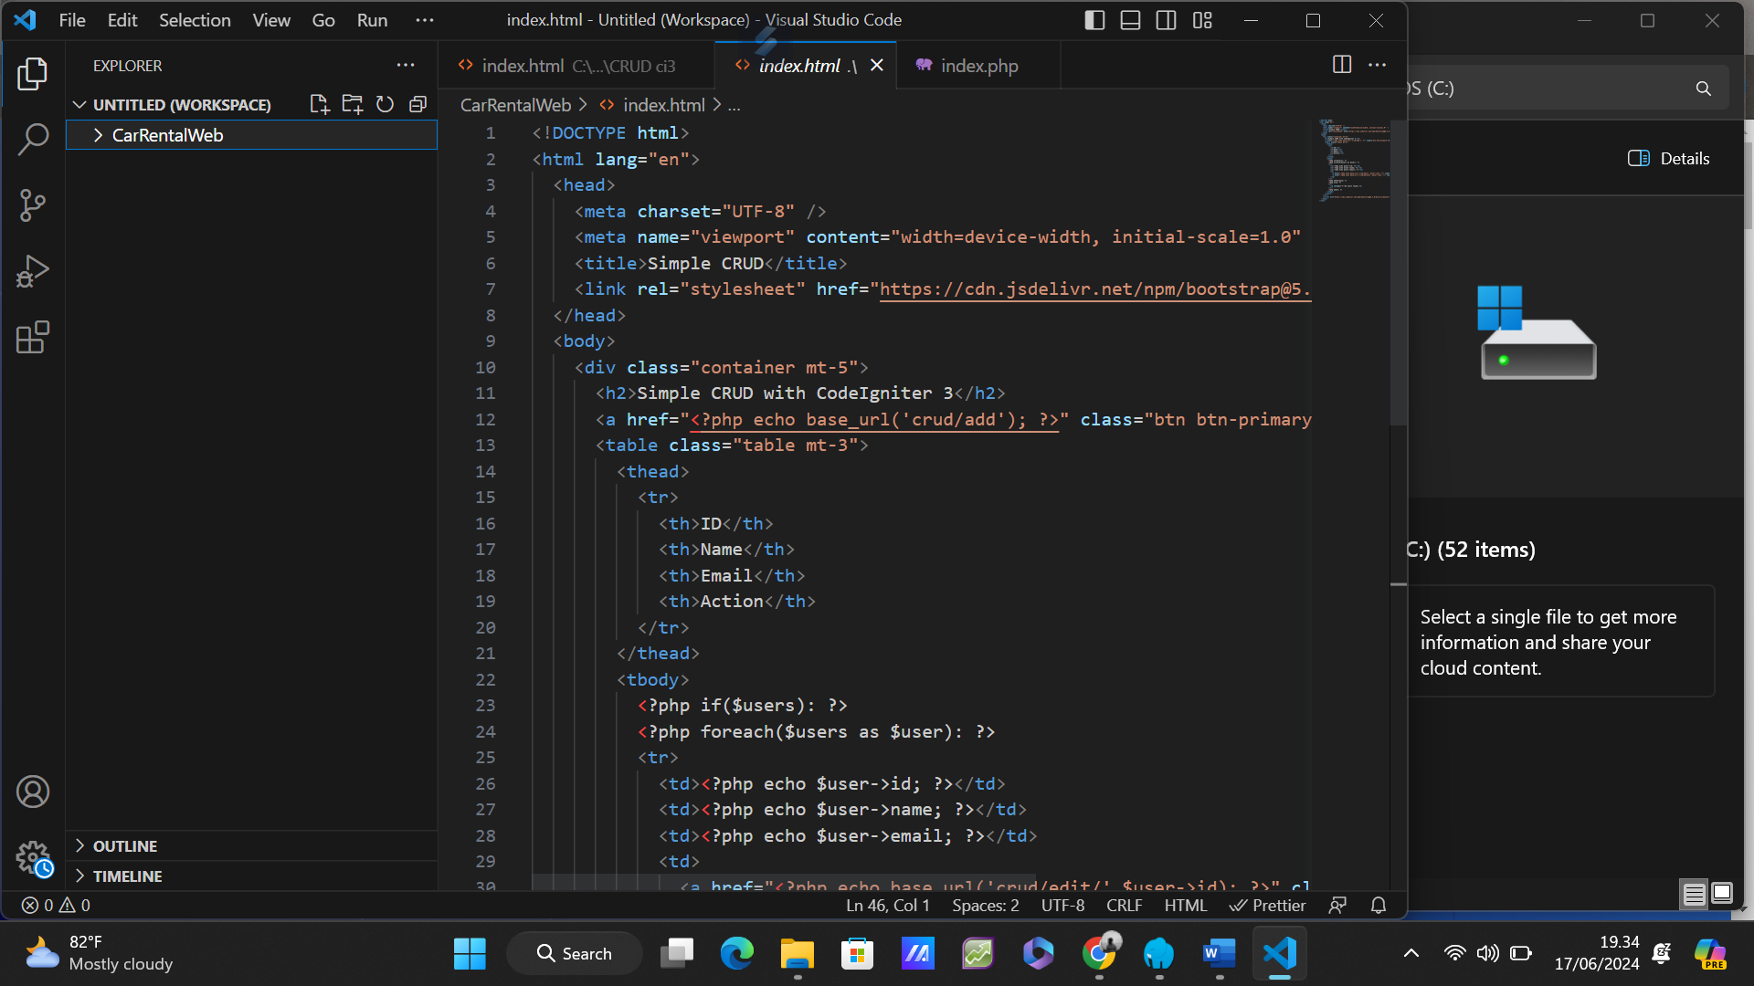
Task: Click CarRentalWeb in the breadcrumb
Action: coord(515,105)
